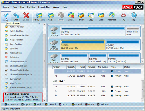Open the Help menu
Image resolution: width=145 pixels, height=111 pixels.
click(65, 7)
